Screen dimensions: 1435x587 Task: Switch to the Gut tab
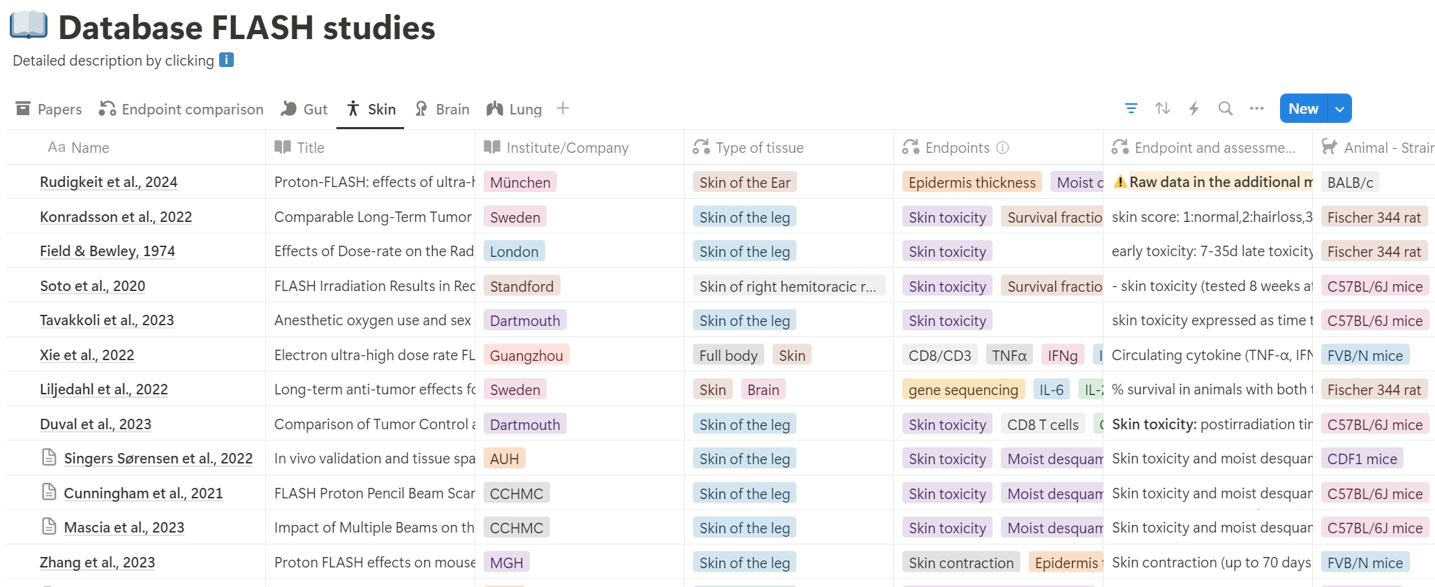click(304, 110)
